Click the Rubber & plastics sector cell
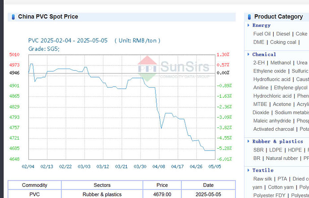 point(102,194)
